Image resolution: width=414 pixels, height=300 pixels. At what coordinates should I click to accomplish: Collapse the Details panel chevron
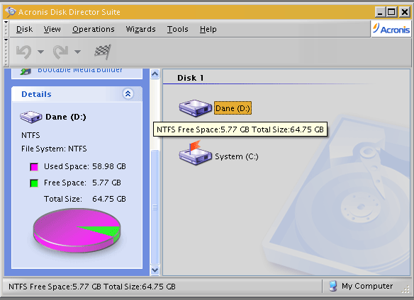[x=128, y=93]
